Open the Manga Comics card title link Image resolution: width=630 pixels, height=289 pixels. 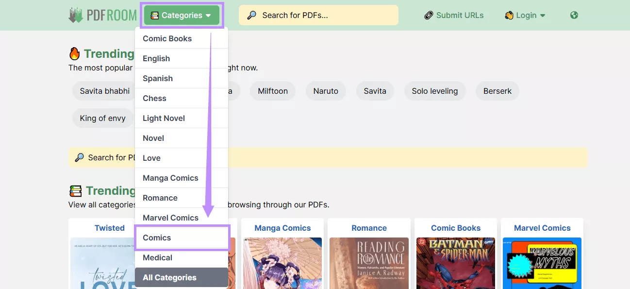[x=282, y=228]
